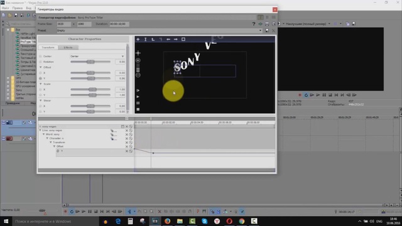
Task: Delete the Character: s row with X
Action: pos(127,138)
